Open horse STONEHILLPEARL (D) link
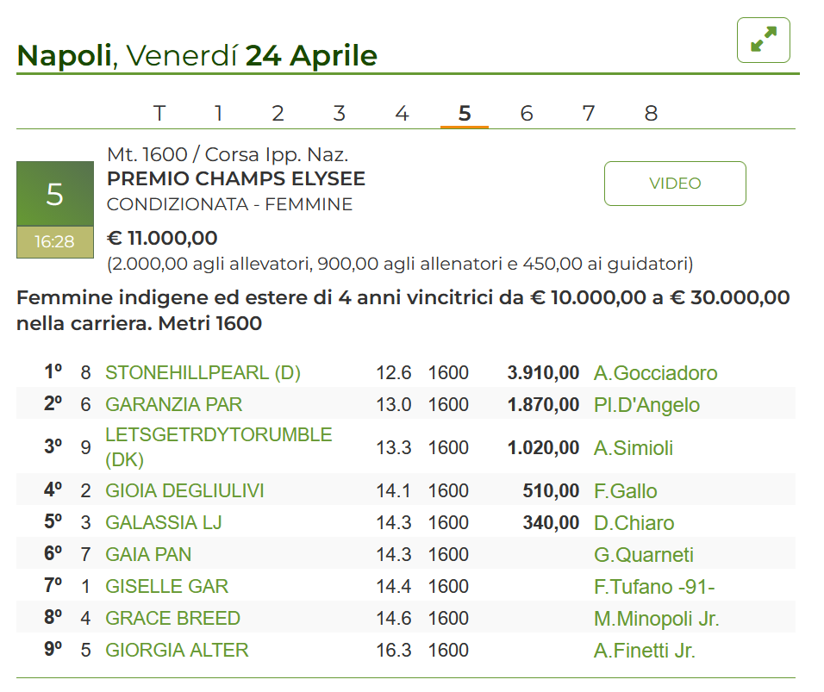 pyautogui.click(x=203, y=373)
